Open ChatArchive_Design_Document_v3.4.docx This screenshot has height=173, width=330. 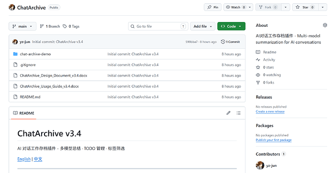point(54,76)
